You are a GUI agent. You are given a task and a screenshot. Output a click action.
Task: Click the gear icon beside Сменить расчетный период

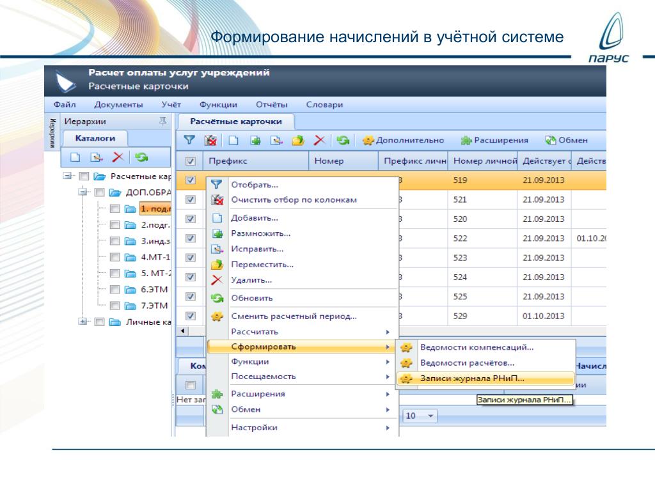pyautogui.click(x=217, y=316)
